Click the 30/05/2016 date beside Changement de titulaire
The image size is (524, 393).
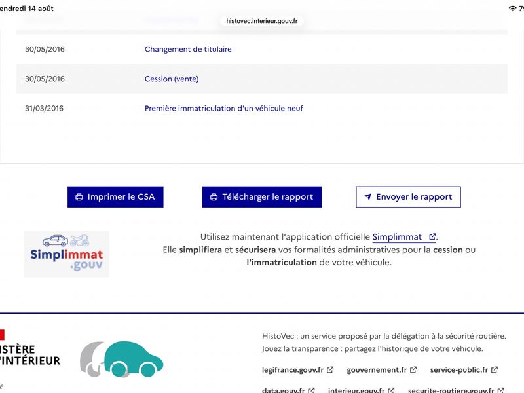click(45, 49)
